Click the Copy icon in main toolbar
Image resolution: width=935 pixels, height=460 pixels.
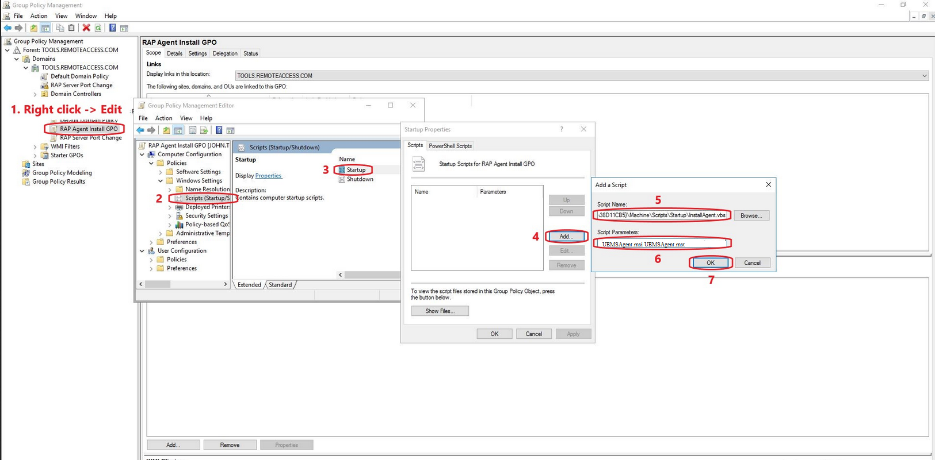(60, 28)
